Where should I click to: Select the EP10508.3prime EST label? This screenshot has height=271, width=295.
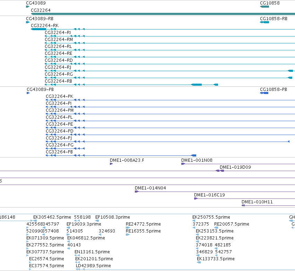click(x=113, y=217)
